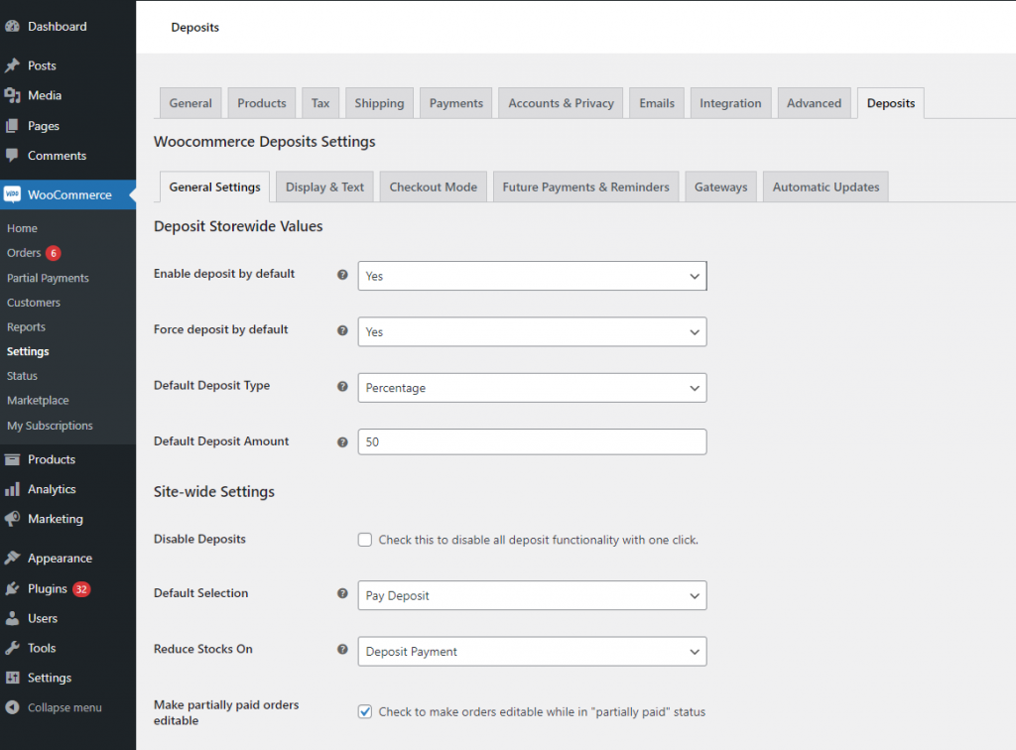The image size is (1016, 750).
Task: Show help tip for Enable deposit by default
Action: coord(342,275)
